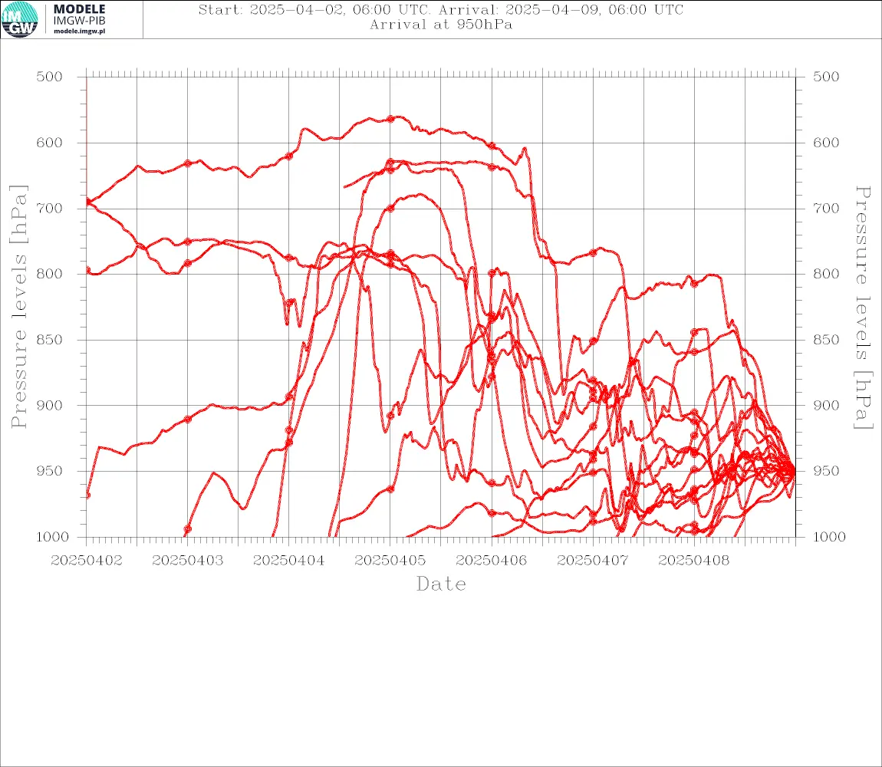Click the trajectory marker near 700 hPa on 20250405
This screenshot has width=882, height=767.
click(x=390, y=208)
